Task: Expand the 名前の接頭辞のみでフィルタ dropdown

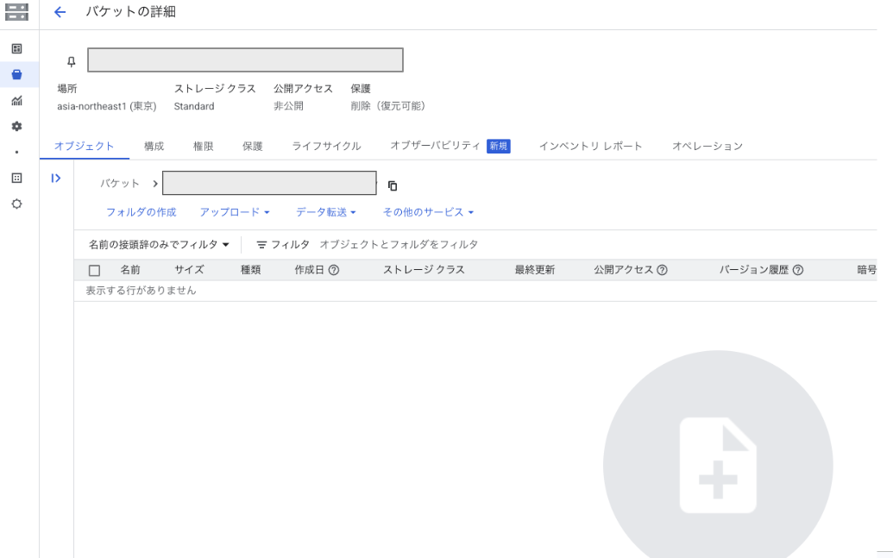Action: tap(159, 245)
